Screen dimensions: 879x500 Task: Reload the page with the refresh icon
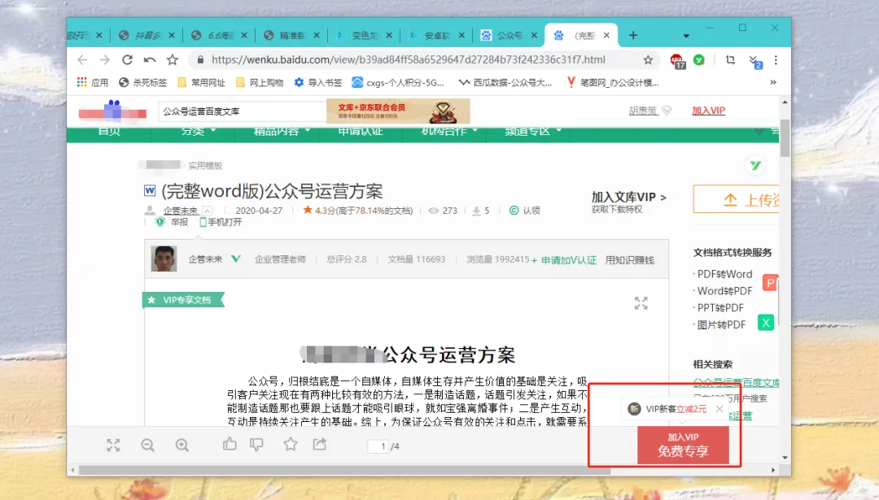click(x=127, y=60)
